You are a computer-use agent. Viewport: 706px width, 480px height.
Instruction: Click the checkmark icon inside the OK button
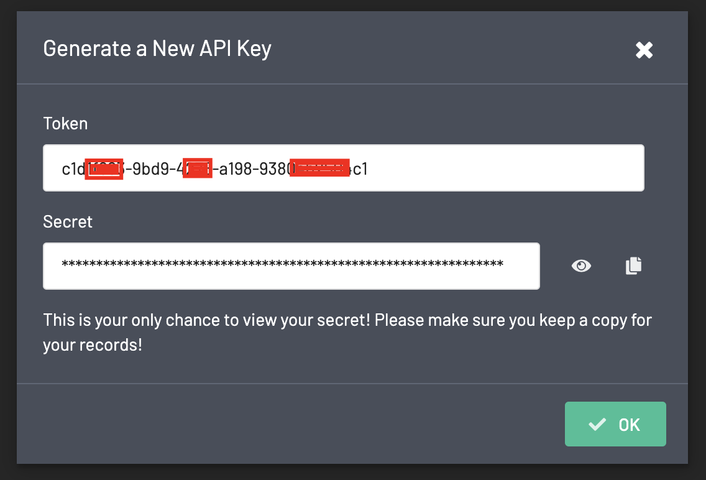(597, 424)
